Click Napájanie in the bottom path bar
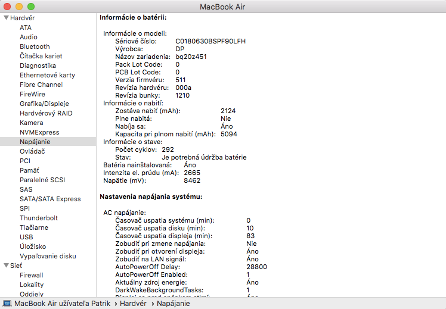The image size is (446, 309). (x=173, y=304)
